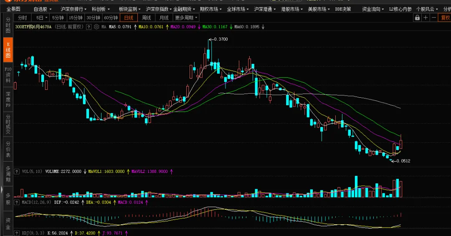Open the 期权市场 dropdown menu
Screen dimensions: 451x236
click(x=211, y=9)
